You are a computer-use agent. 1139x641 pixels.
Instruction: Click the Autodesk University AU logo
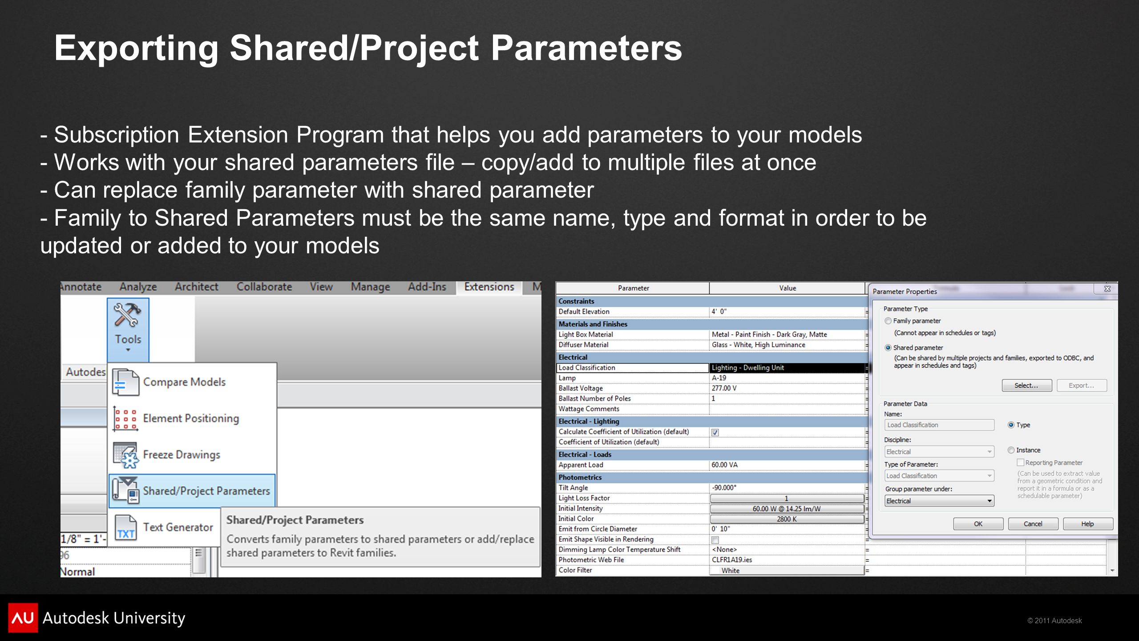pyautogui.click(x=23, y=618)
